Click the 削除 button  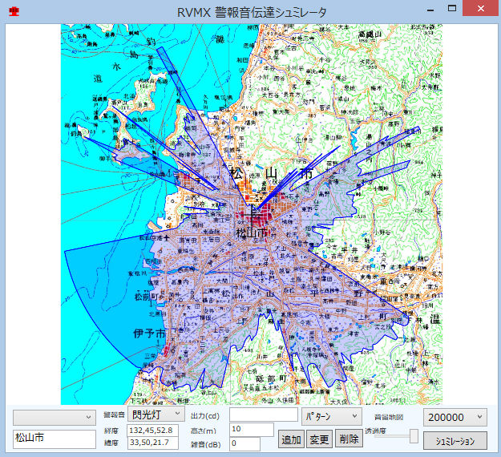click(x=348, y=439)
